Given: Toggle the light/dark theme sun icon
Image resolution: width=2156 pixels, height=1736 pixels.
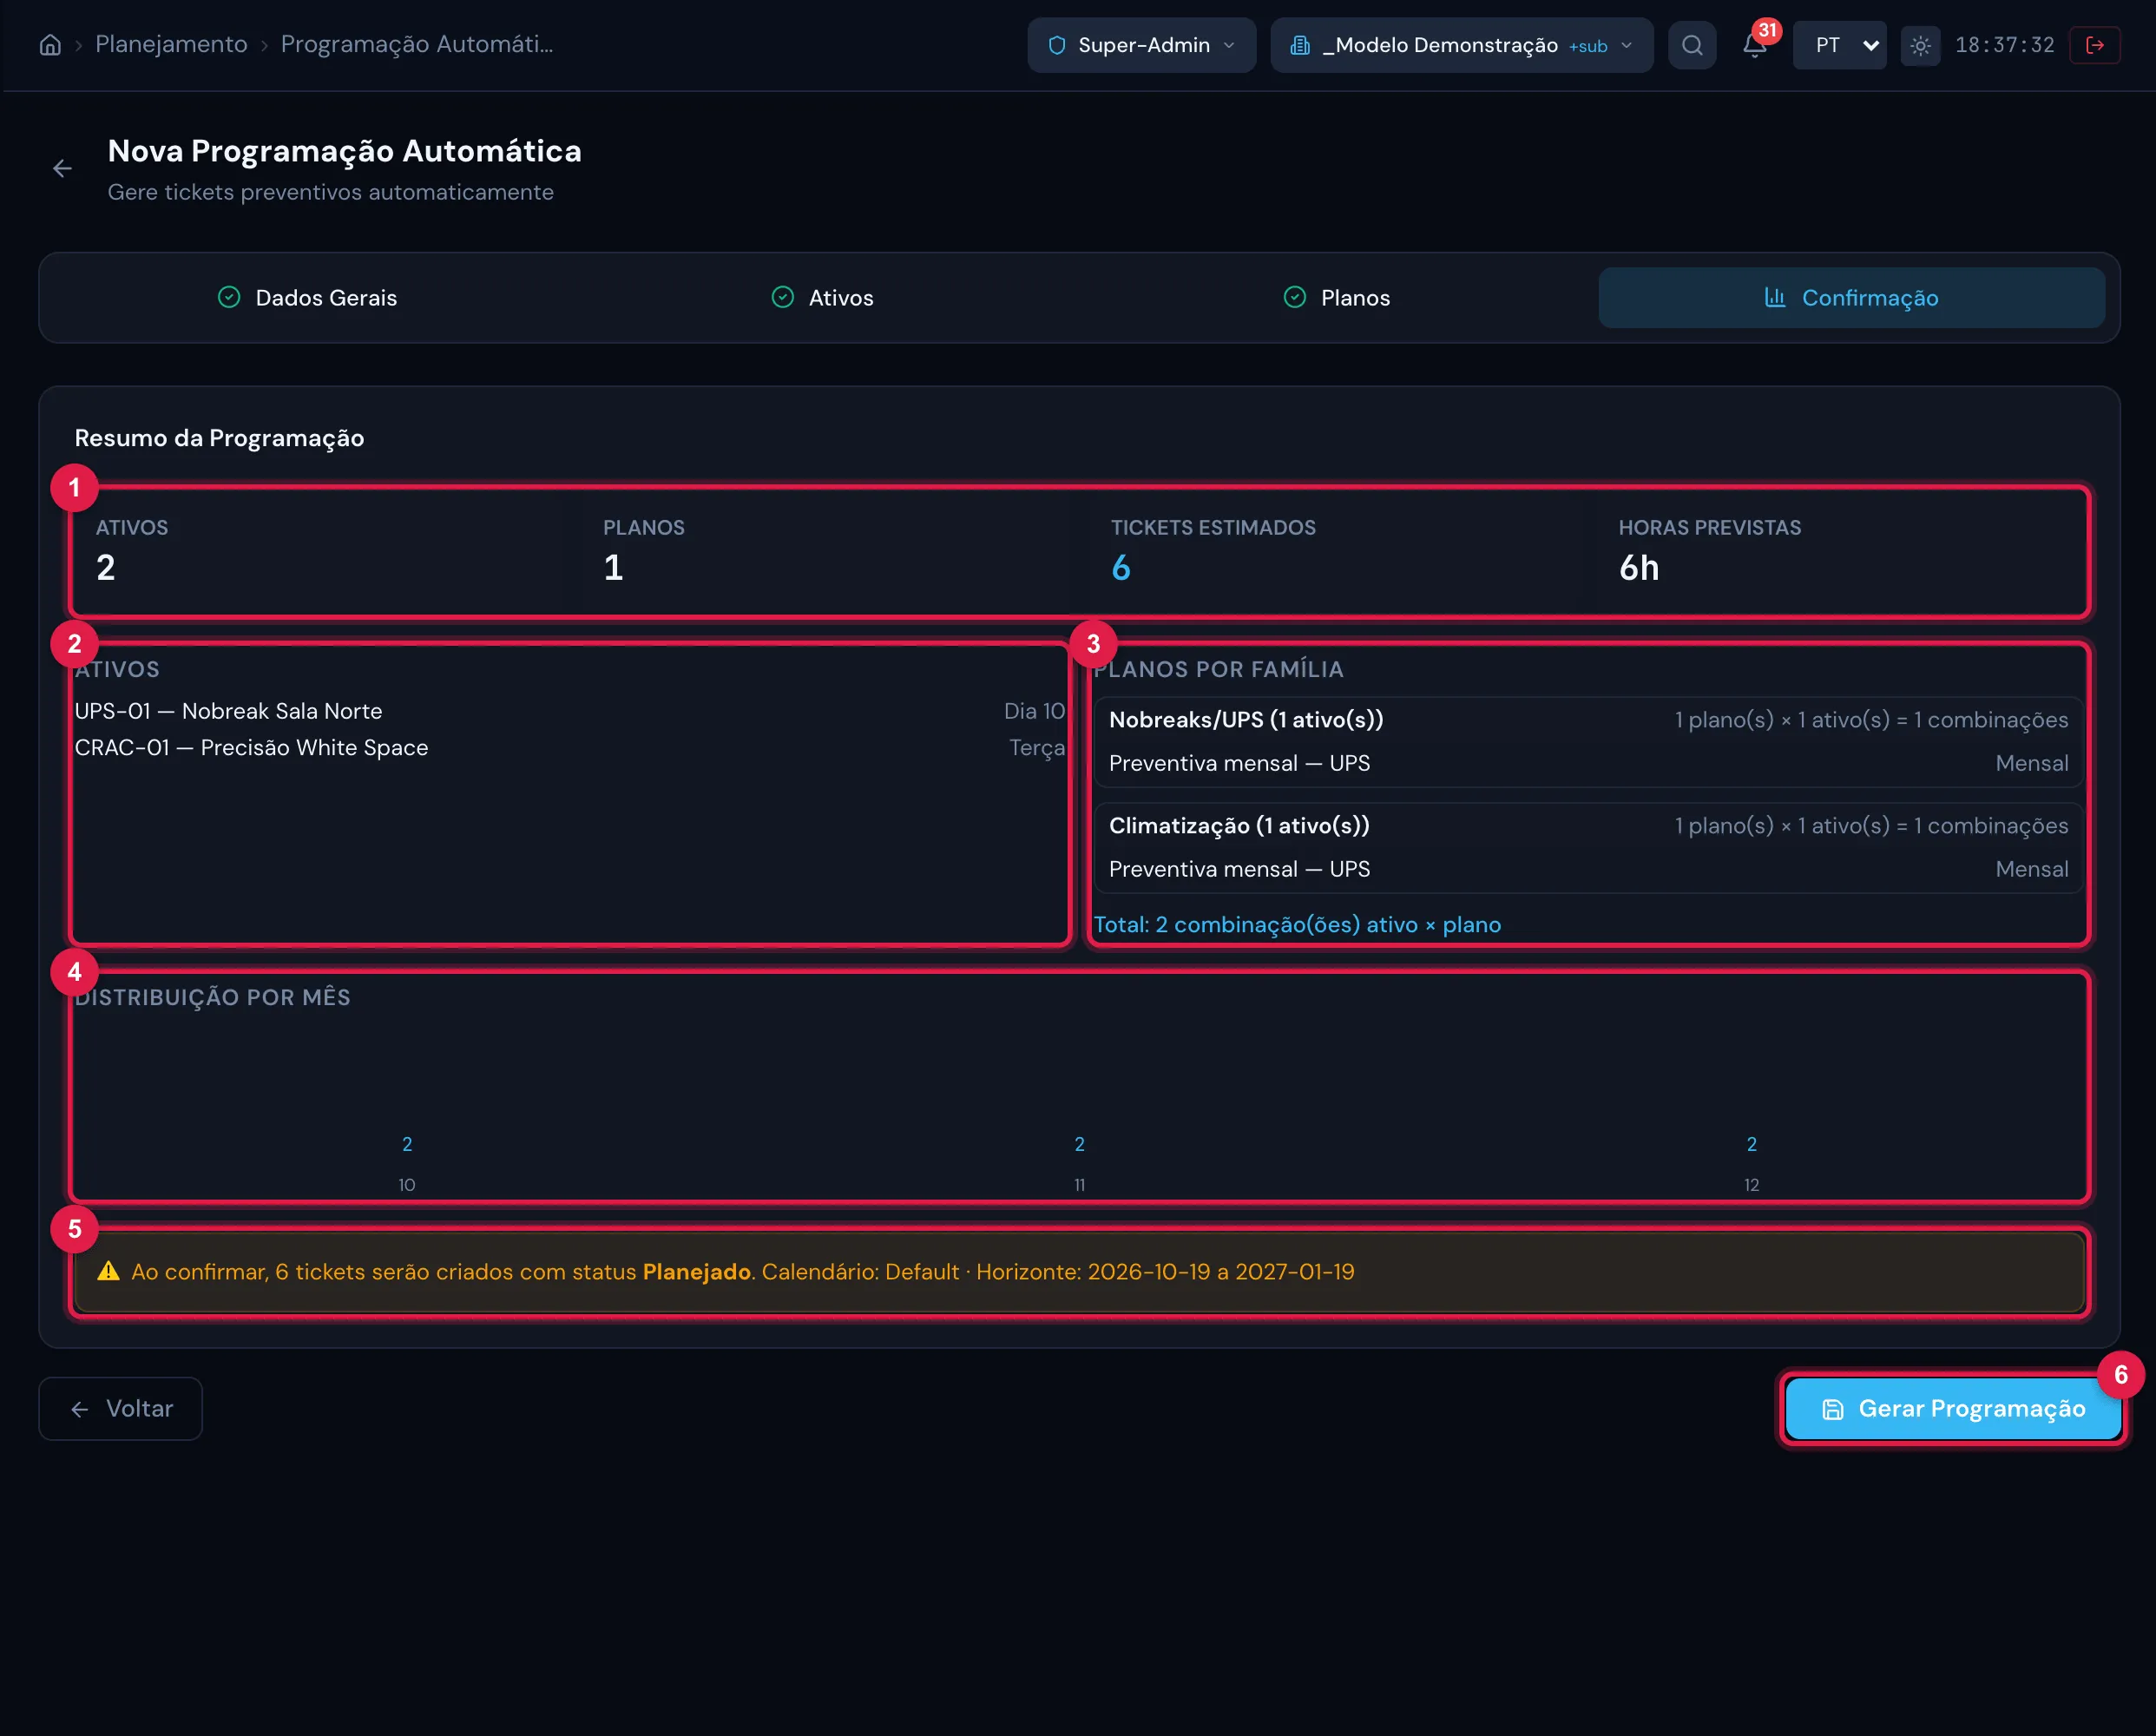Looking at the screenshot, I should click(x=1920, y=45).
